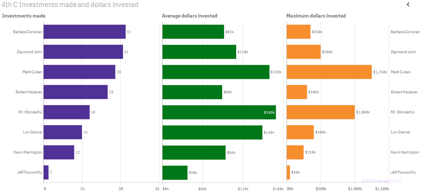Click the 'Average dollars invested' chart title

click(x=190, y=16)
